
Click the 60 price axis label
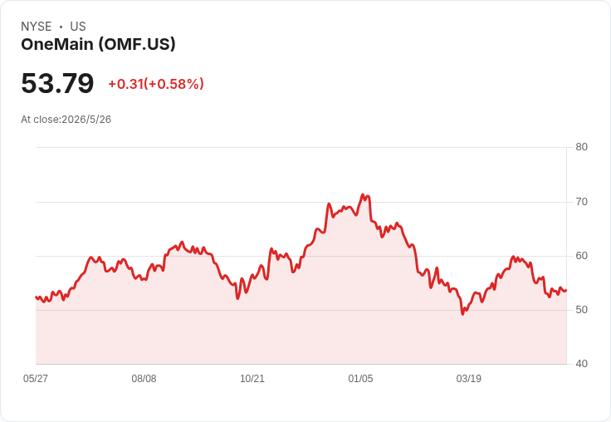581,256
